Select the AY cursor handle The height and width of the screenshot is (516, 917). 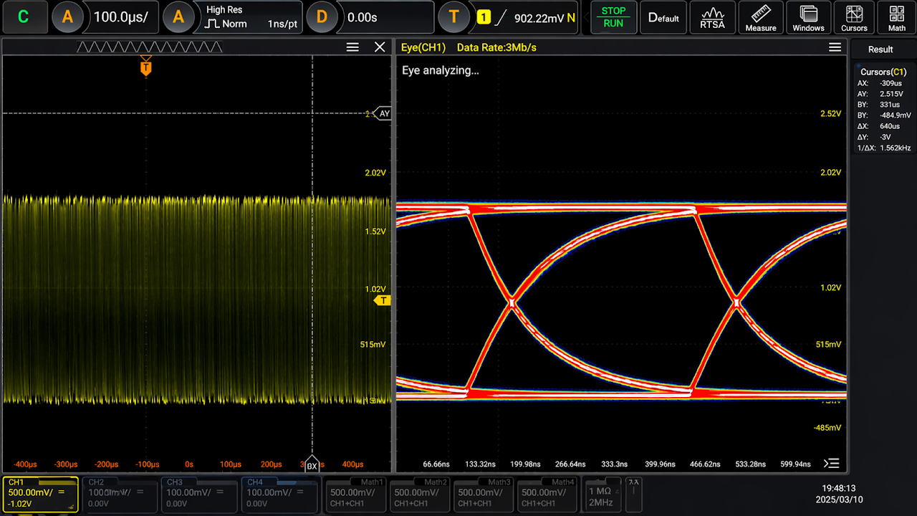coord(383,113)
